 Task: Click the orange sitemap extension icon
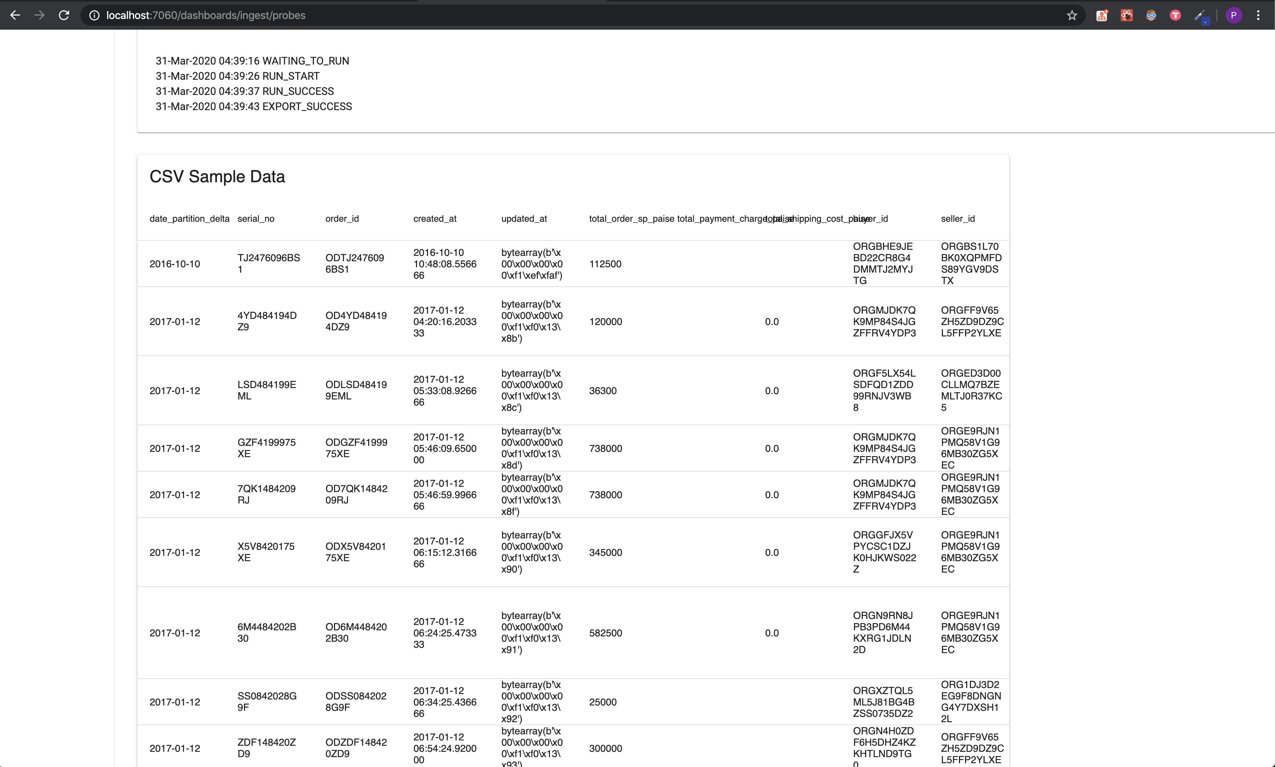tap(1102, 15)
